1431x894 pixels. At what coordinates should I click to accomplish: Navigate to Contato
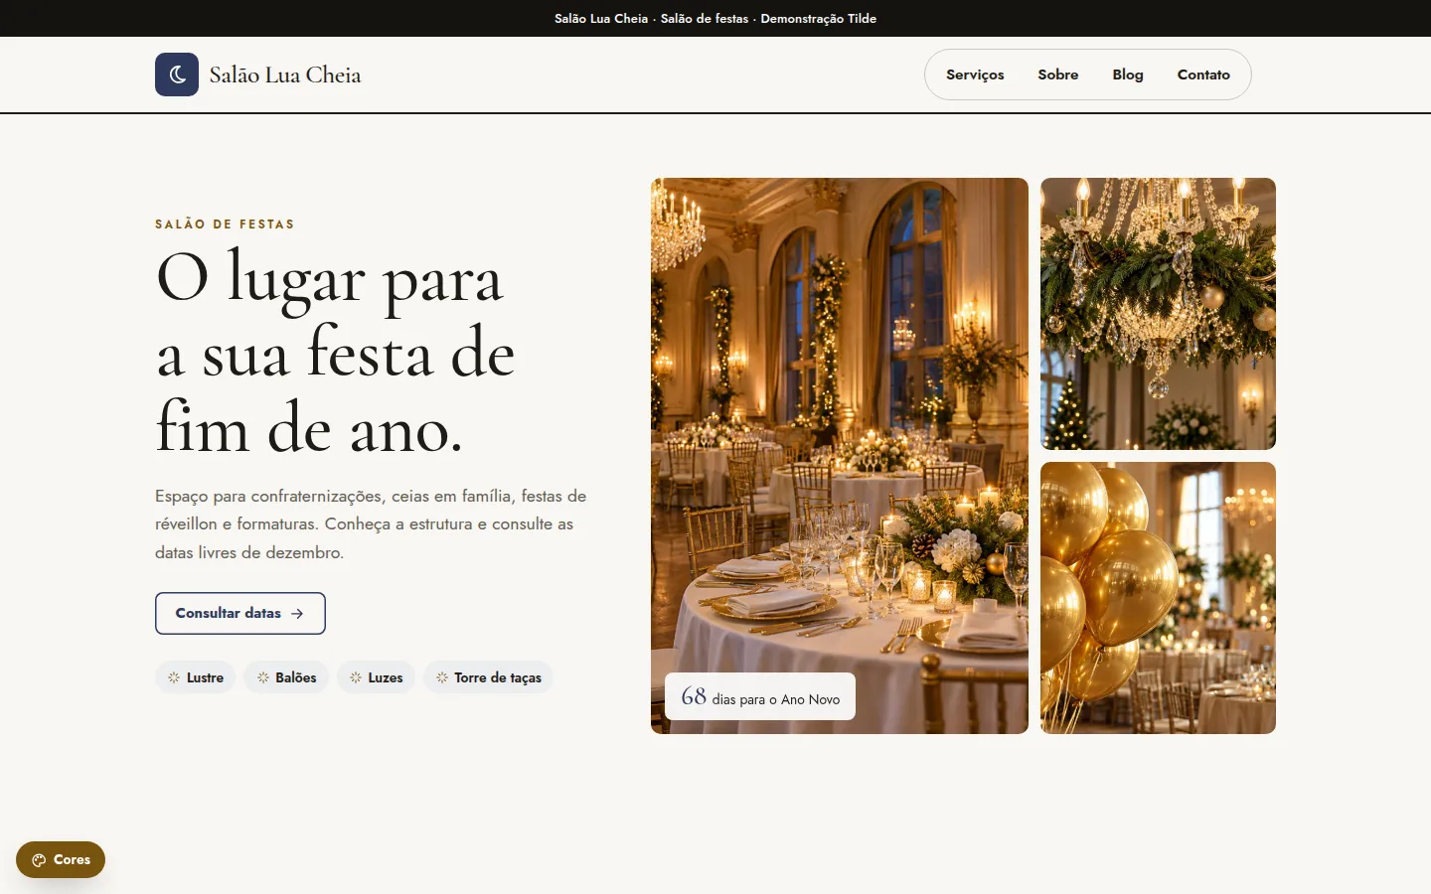tap(1203, 74)
